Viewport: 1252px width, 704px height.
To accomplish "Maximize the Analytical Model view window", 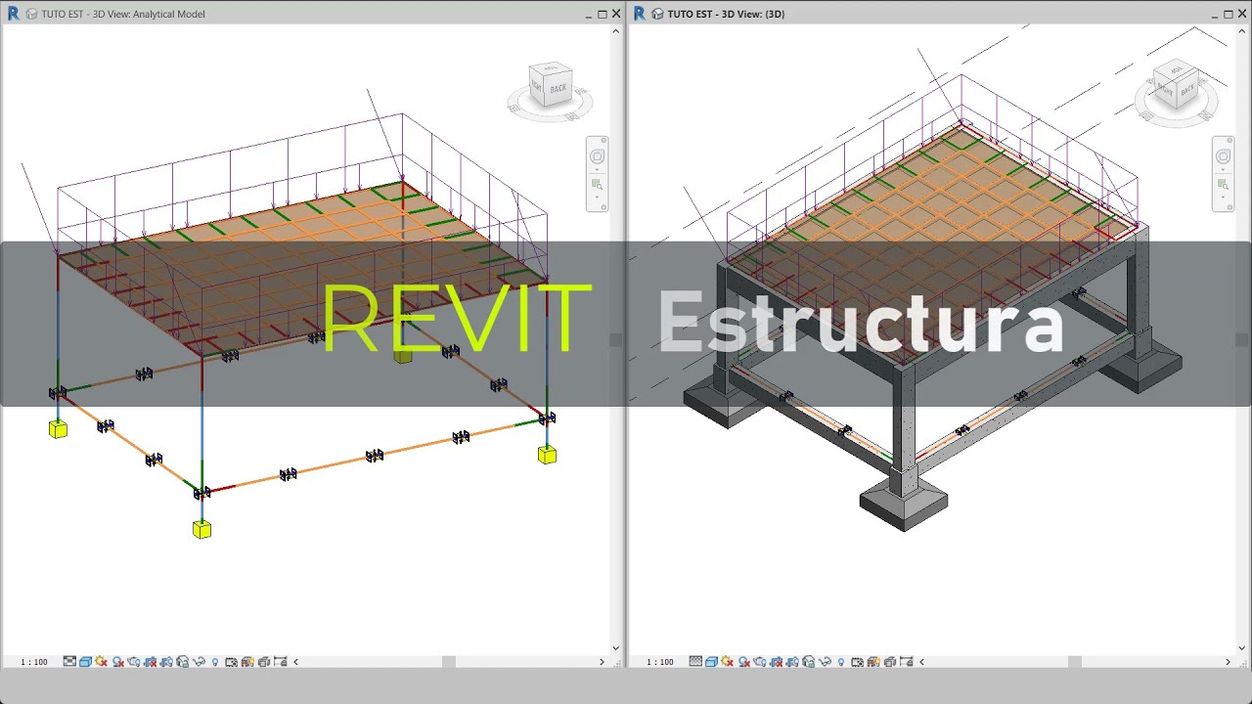I will click(x=603, y=14).
